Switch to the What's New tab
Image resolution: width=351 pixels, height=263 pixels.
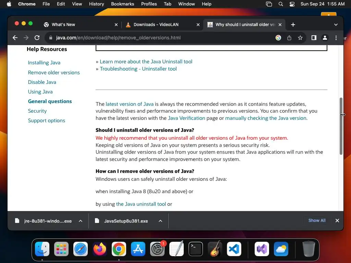point(81,25)
